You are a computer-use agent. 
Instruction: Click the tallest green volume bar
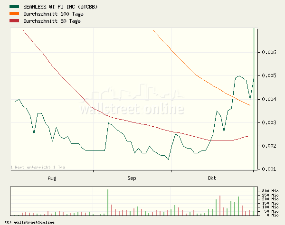(x=108, y=202)
